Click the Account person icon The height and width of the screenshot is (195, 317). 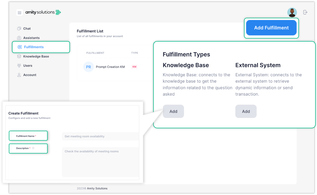tap(19, 75)
